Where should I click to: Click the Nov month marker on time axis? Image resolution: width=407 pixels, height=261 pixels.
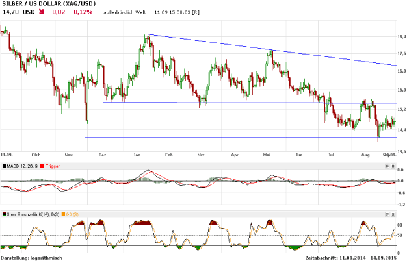click(x=70, y=156)
